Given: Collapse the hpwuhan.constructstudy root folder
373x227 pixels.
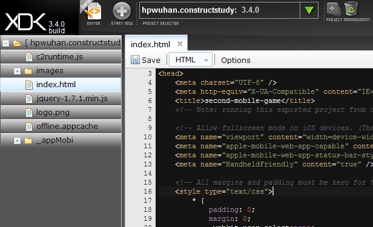Looking at the screenshot, I should 5,43.
